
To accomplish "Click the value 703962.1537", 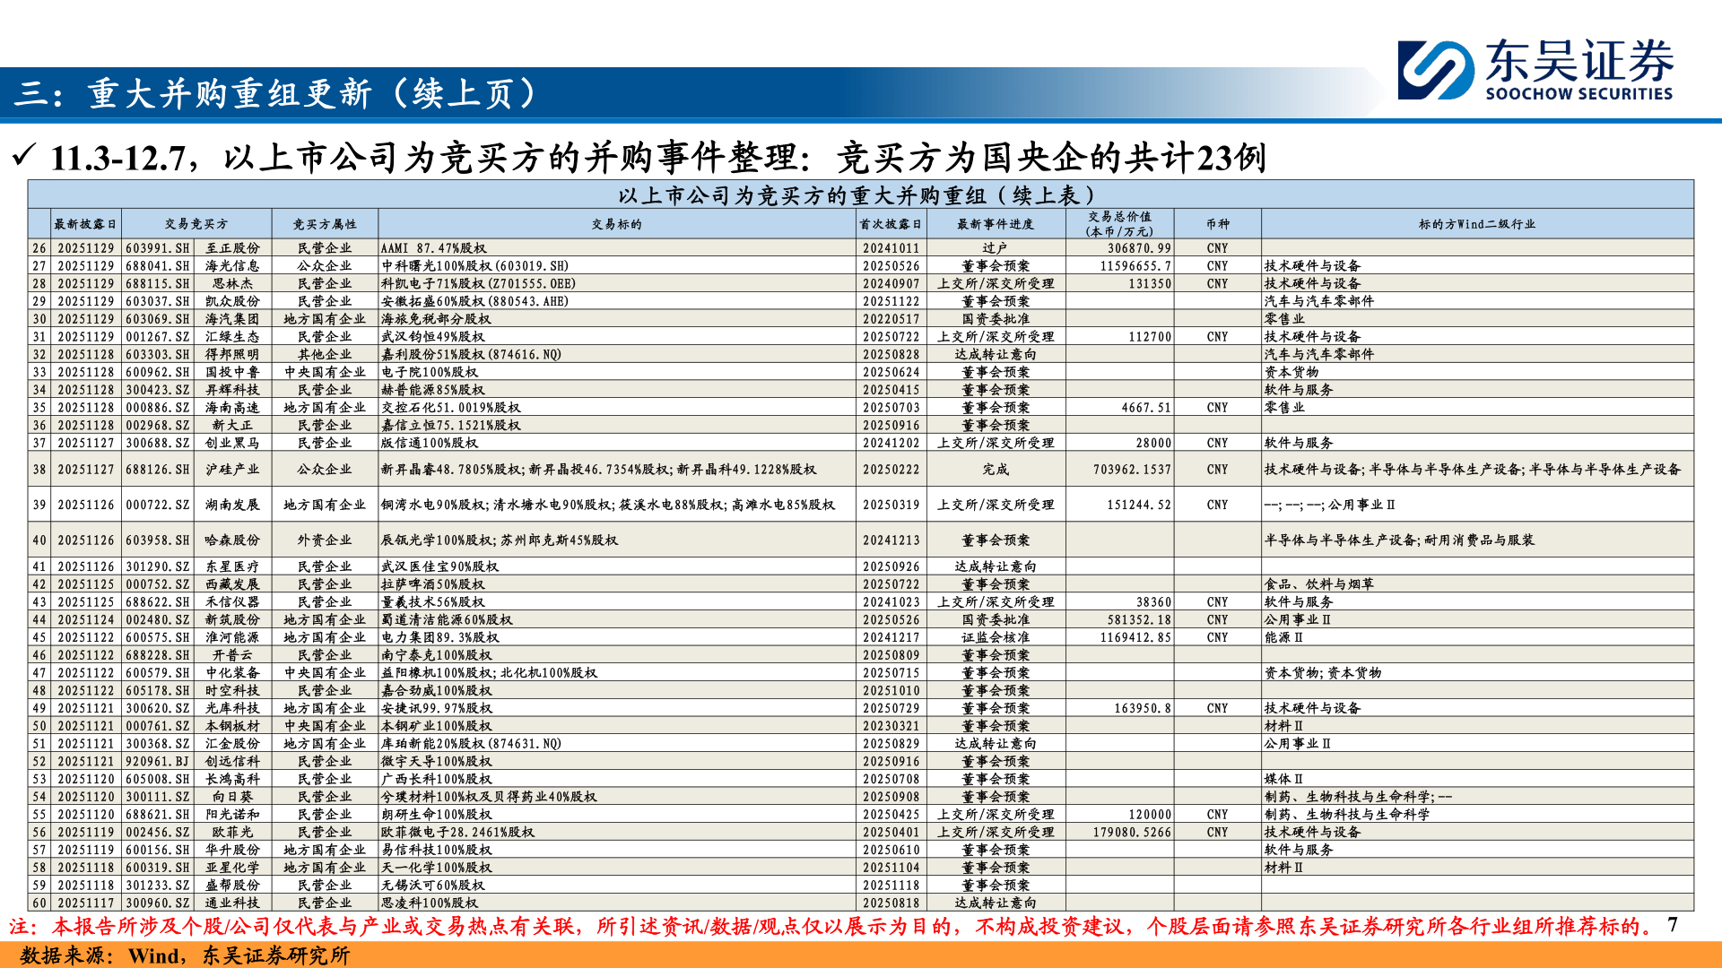I will 1133,470.
